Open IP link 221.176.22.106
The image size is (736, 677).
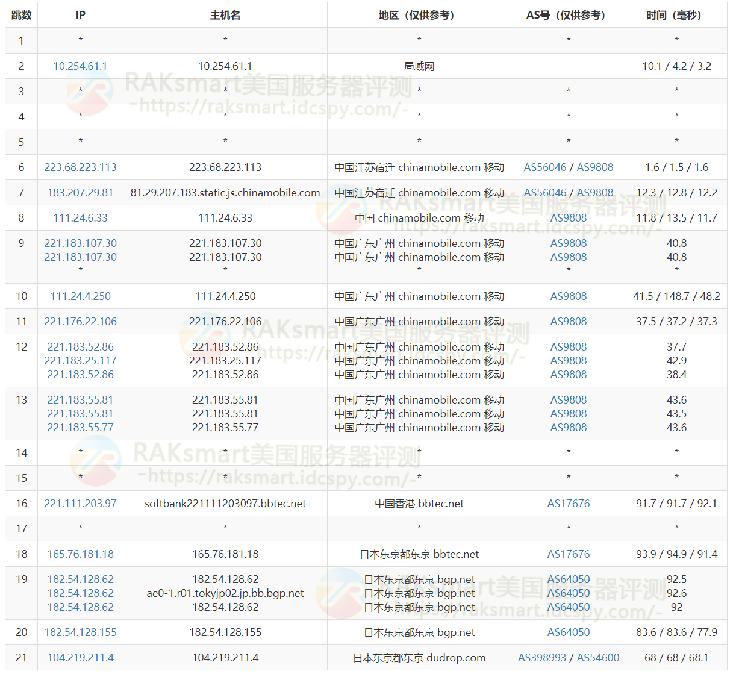(x=80, y=322)
